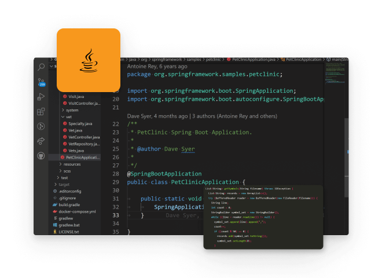This screenshot has width=382, height=278.
Task: Open the Run and Debug view
Action: [41, 97]
